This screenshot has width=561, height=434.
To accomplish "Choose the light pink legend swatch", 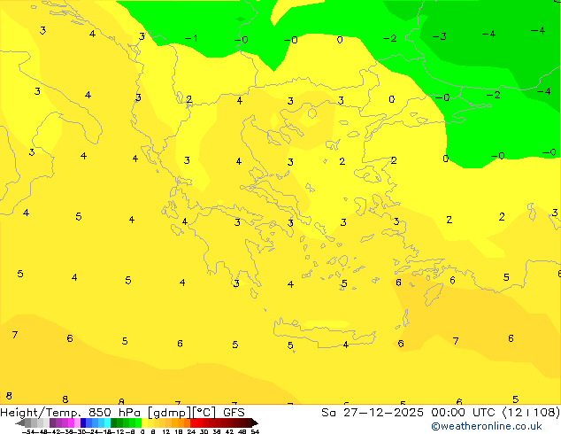I will tap(77, 423).
